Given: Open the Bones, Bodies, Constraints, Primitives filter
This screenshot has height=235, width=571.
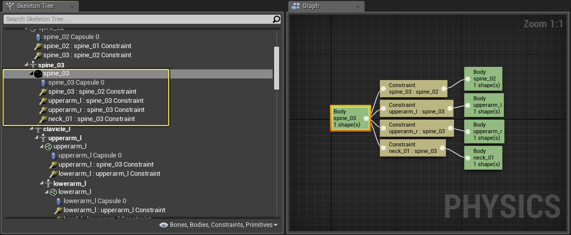Looking at the screenshot, I should (x=219, y=225).
